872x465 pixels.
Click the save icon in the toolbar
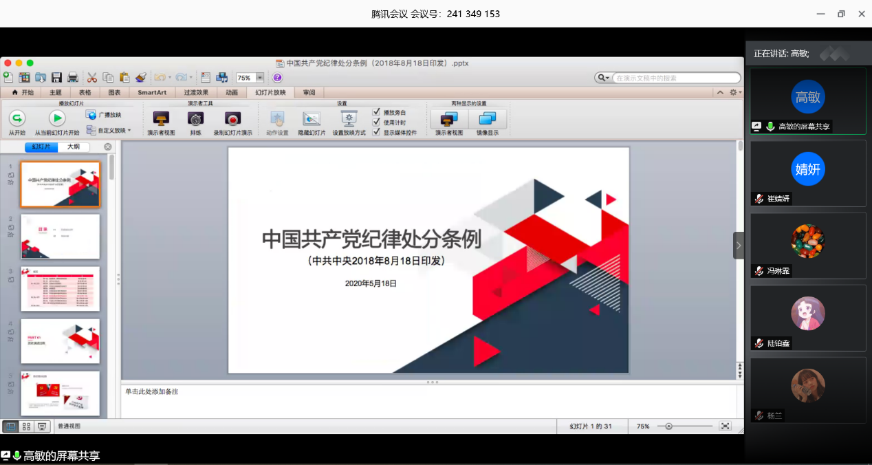[57, 78]
